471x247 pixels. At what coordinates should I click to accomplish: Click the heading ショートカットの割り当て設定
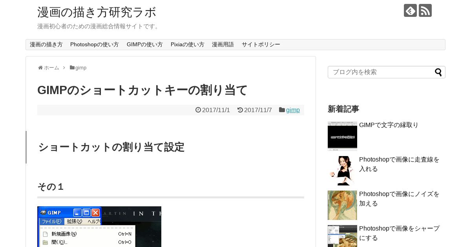[111, 147]
